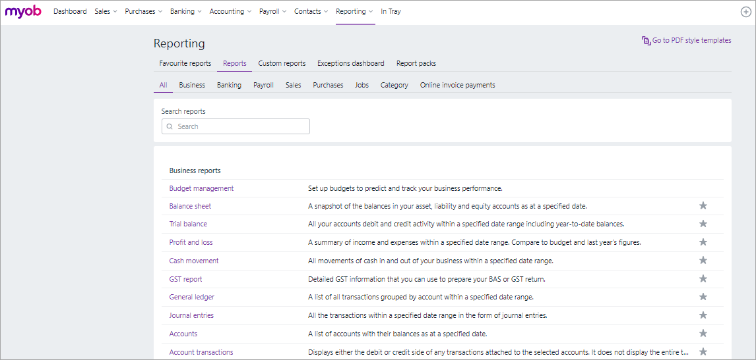The width and height of the screenshot is (756, 360).
Task: Star the Trial balance report
Action: 703,224
